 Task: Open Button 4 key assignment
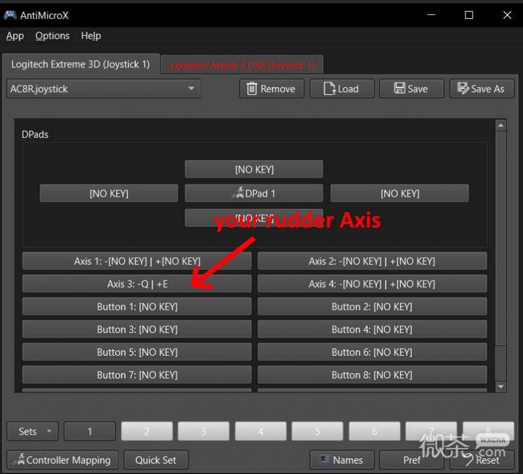pyautogui.click(x=372, y=330)
